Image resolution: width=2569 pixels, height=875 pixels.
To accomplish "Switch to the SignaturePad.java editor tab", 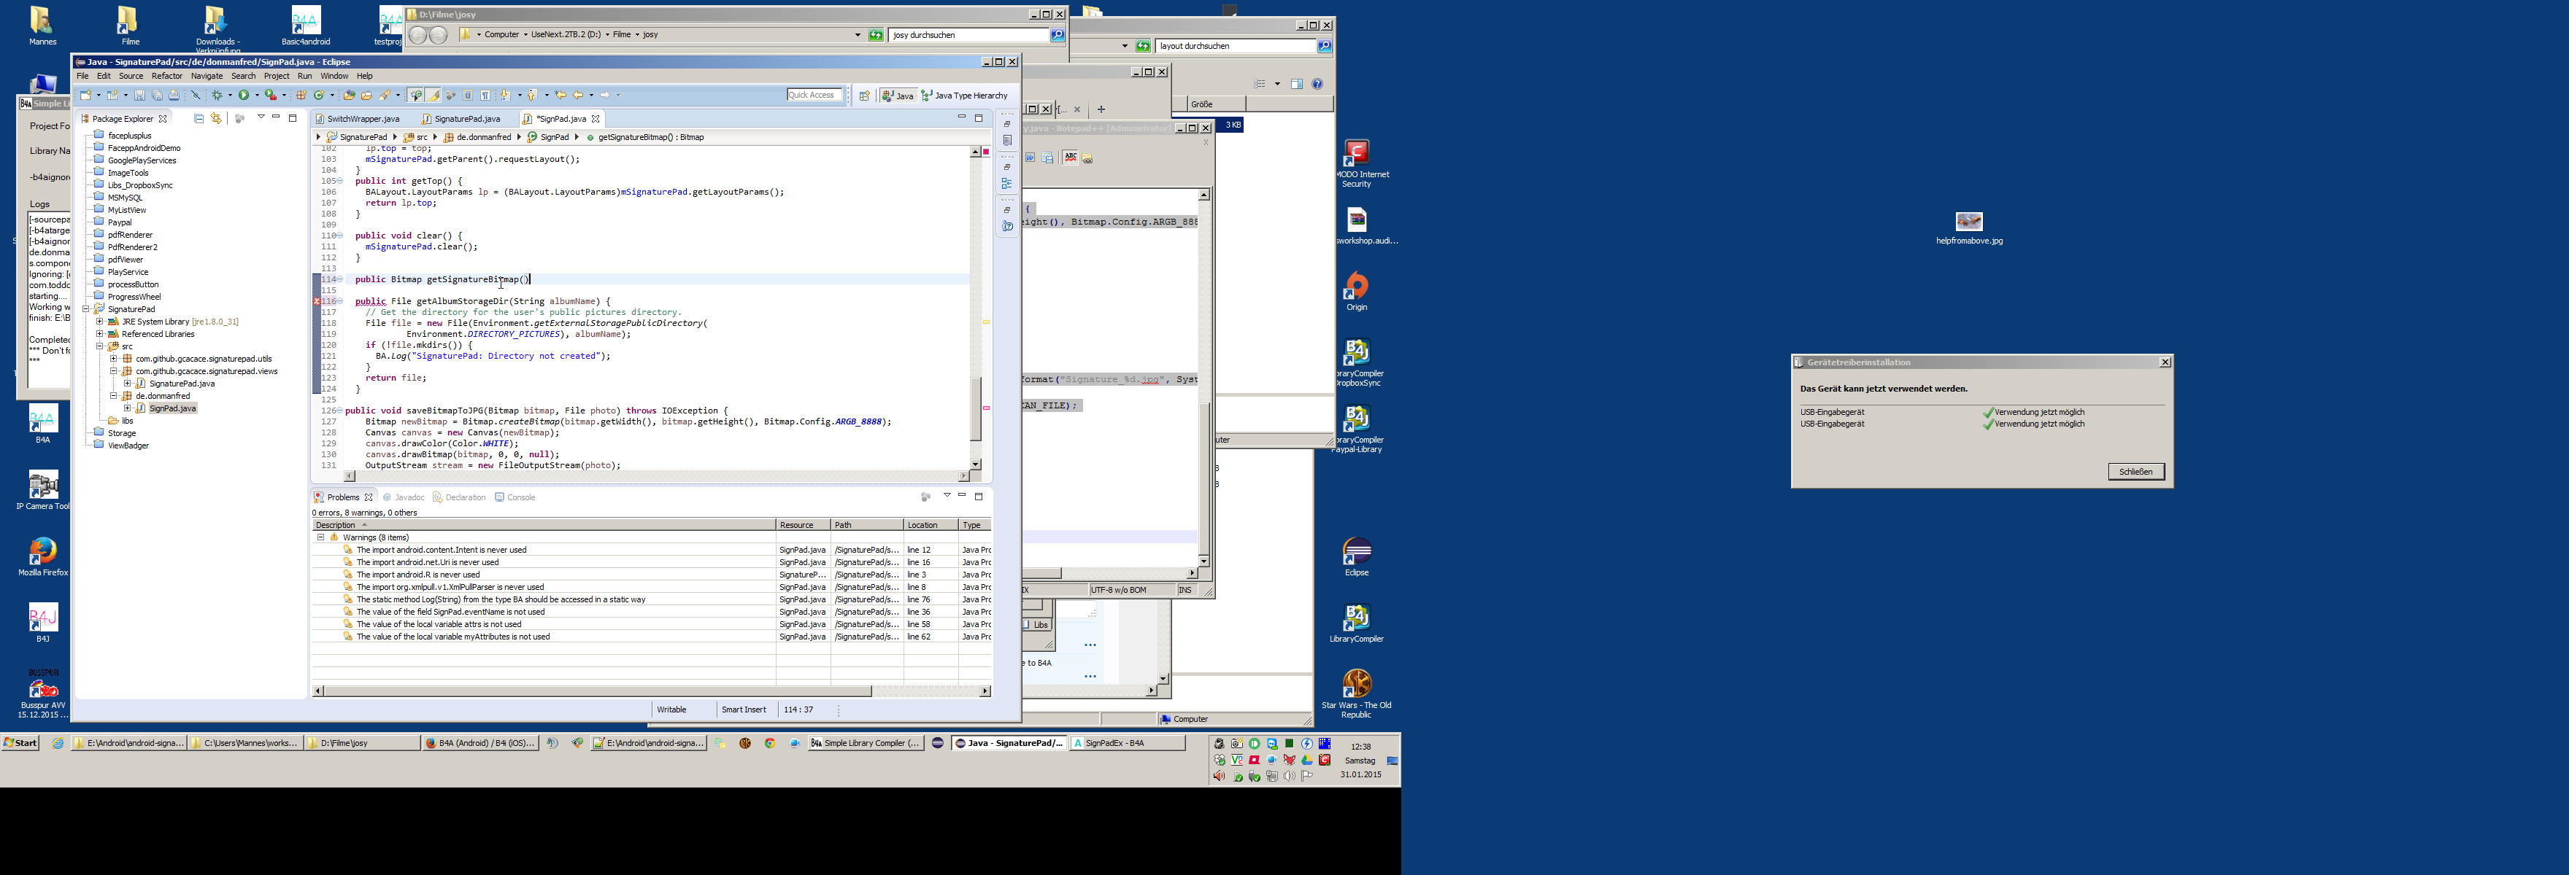I will pyautogui.click(x=467, y=119).
